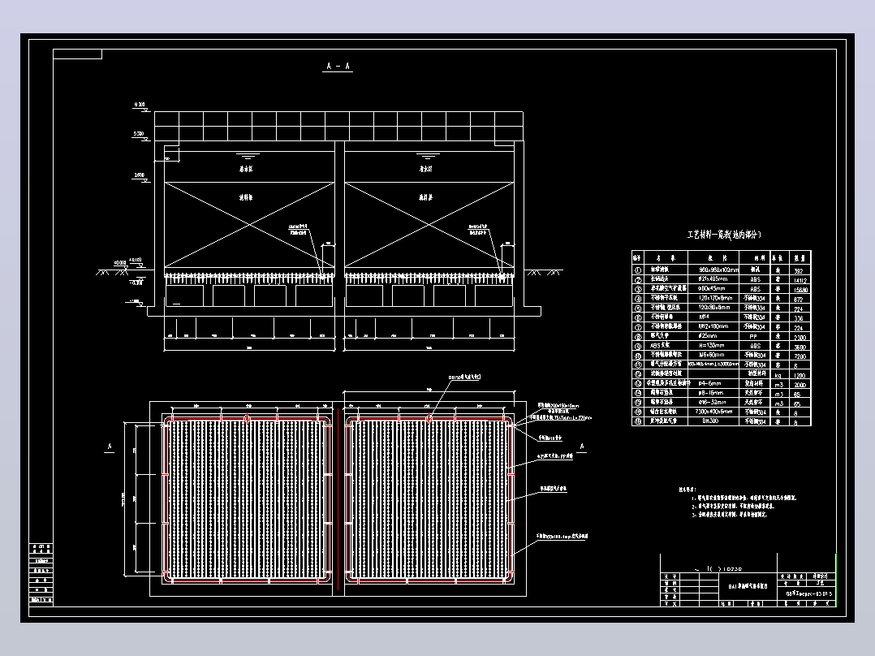875x656 pixels.
Task: Select the 工艺材料一览表 table heading
Action: pyautogui.click(x=724, y=235)
